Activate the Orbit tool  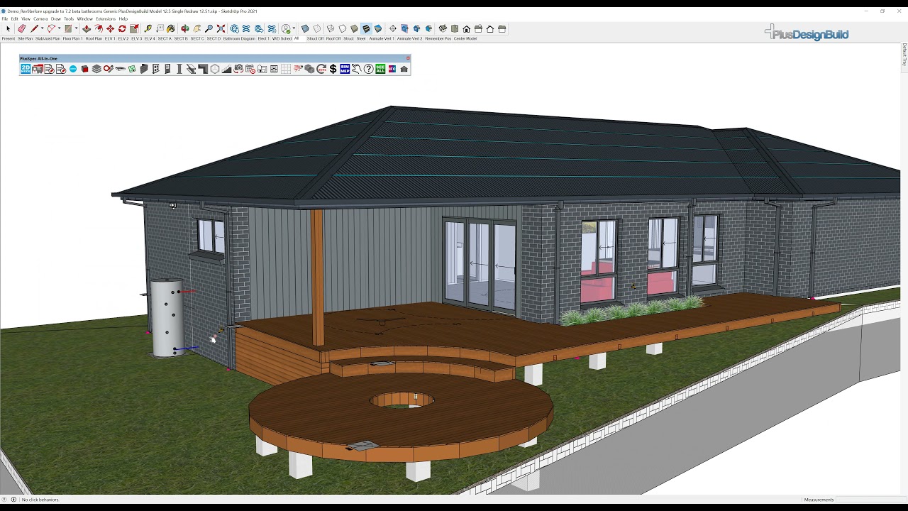pyautogui.click(x=185, y=29)
